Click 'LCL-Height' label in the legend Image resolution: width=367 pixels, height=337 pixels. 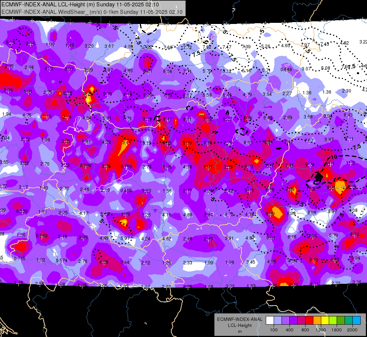(240, 325)
